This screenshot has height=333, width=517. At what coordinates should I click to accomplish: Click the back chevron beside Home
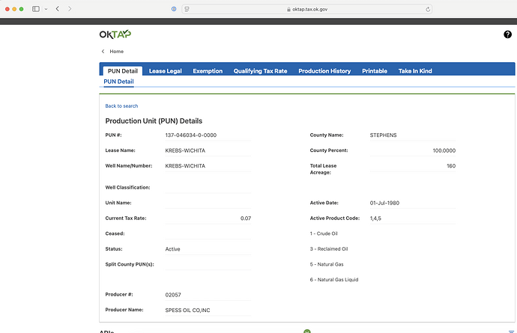tap(103, 52)
